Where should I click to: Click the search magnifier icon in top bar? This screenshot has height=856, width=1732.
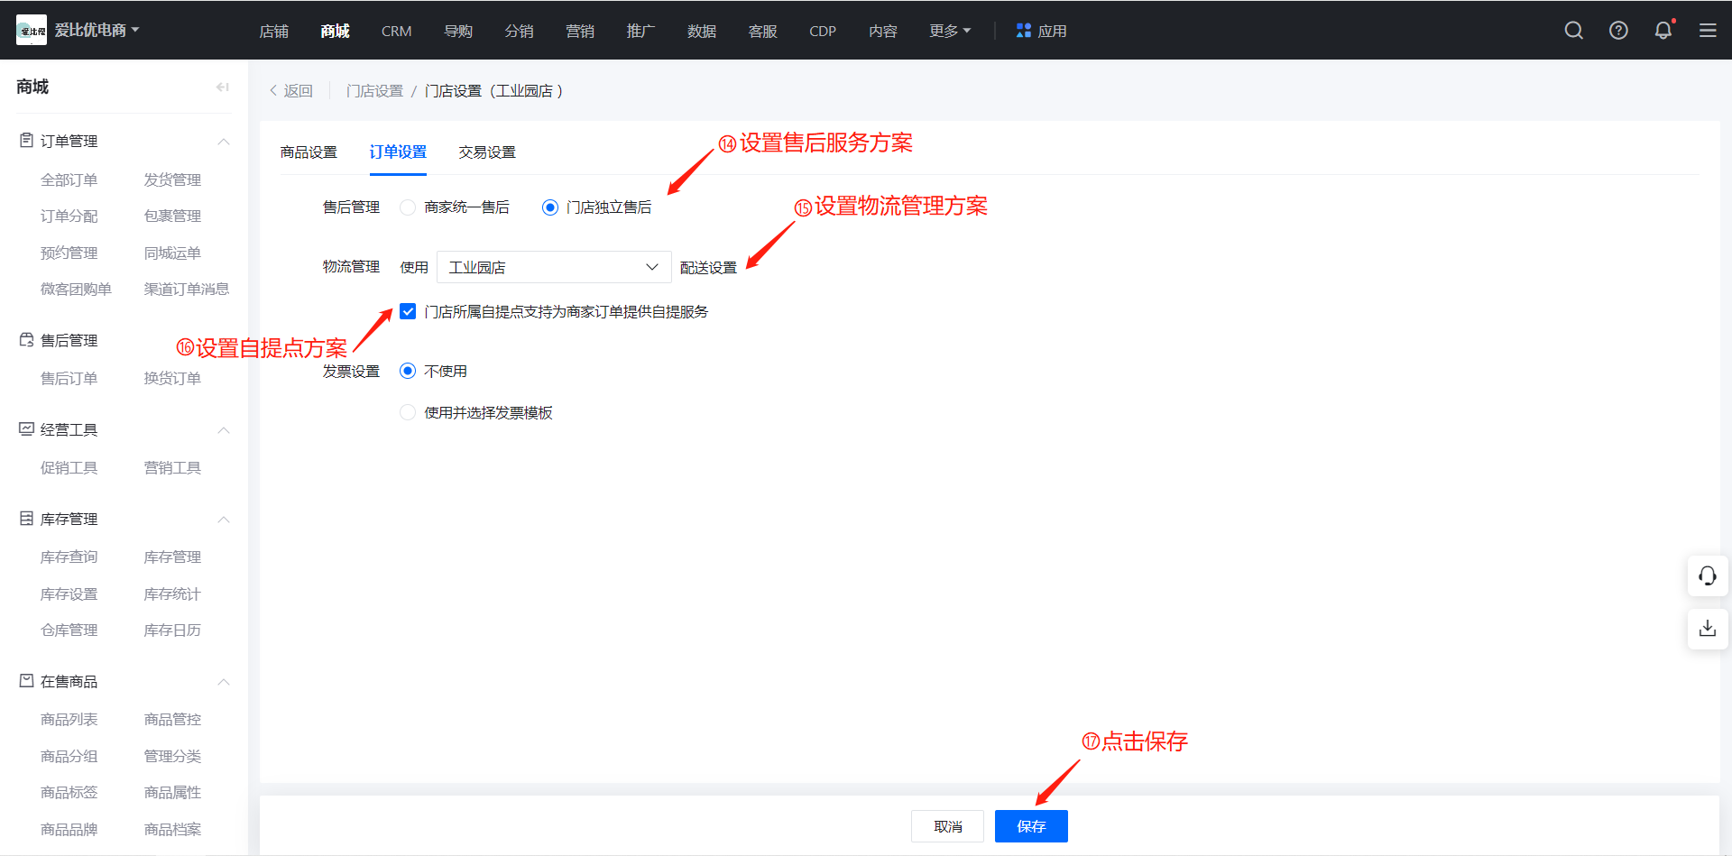pyautogui.click(x=1574, y=31)
